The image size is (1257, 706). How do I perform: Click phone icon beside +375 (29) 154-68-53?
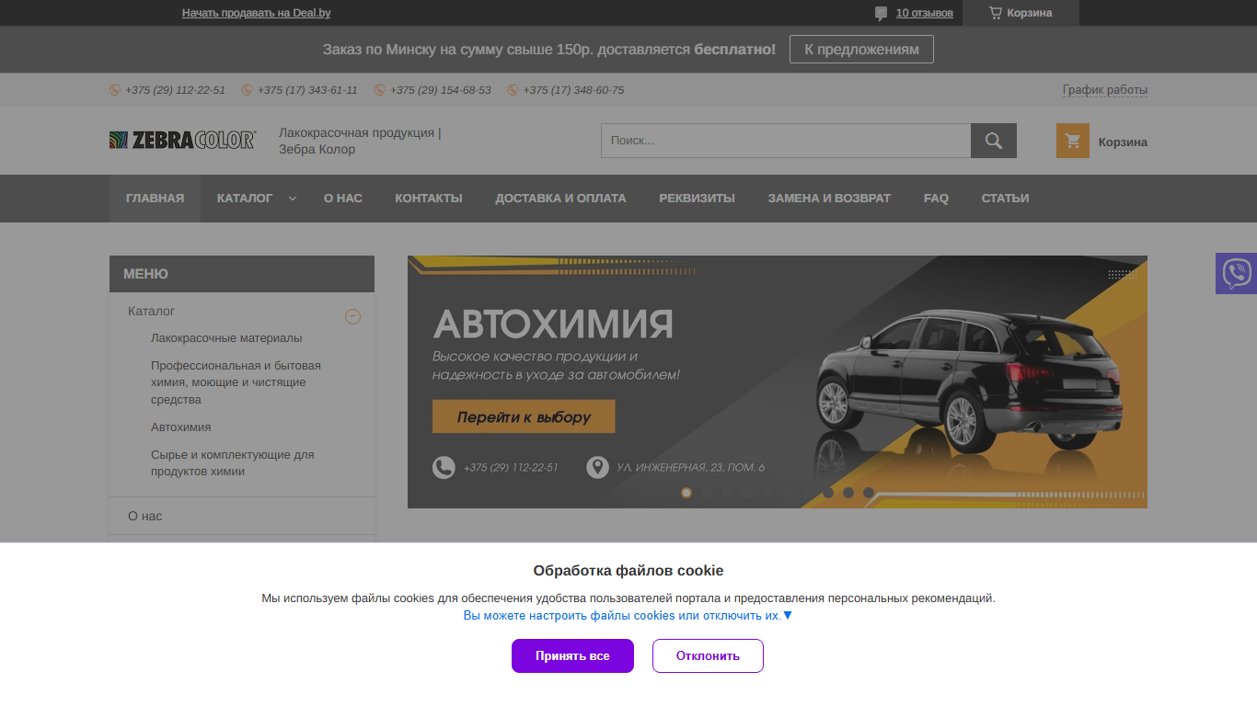click(x=380, y=90)
